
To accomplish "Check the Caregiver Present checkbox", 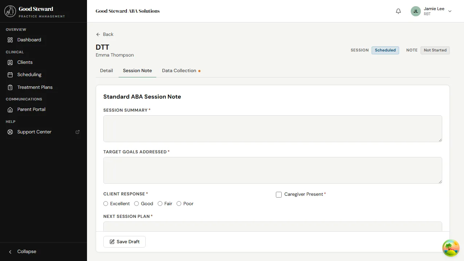I will pyautogui.click(x=279, y=195).
